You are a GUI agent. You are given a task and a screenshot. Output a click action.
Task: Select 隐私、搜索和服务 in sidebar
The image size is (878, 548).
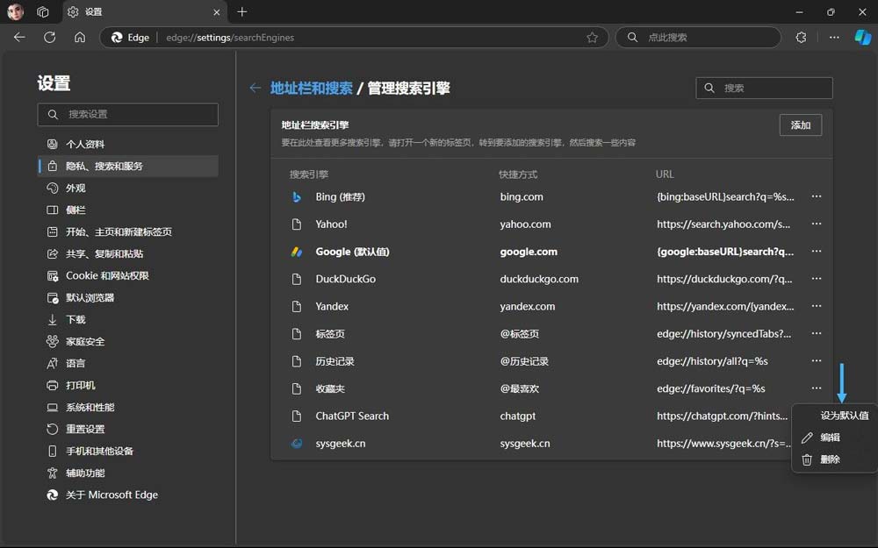coord(127,166)
